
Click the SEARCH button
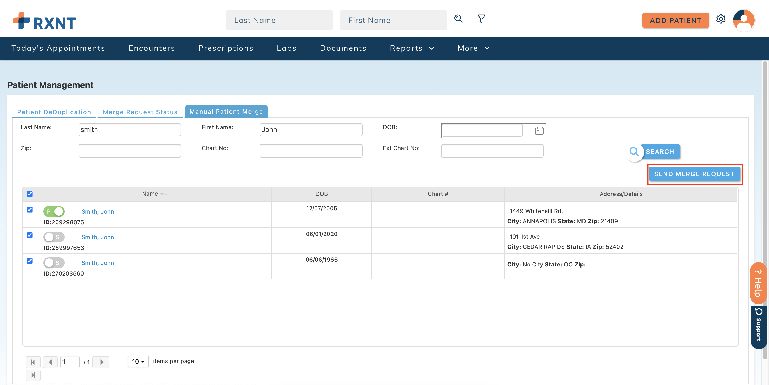(654, 152)
